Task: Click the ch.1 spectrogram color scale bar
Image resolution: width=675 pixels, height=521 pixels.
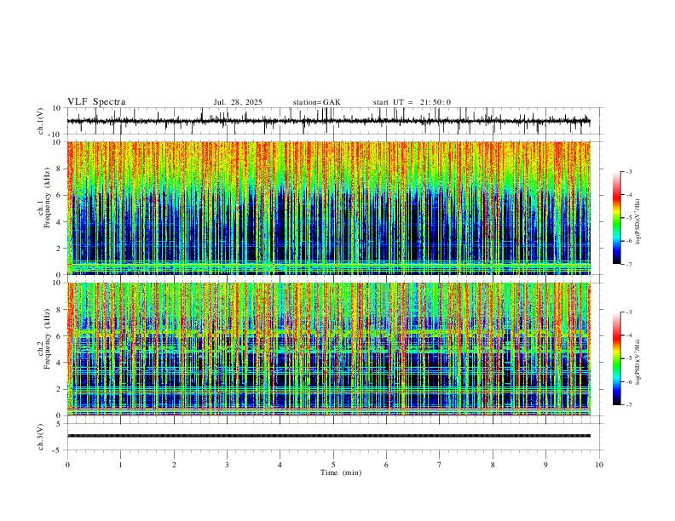Action: click(616, 217)
